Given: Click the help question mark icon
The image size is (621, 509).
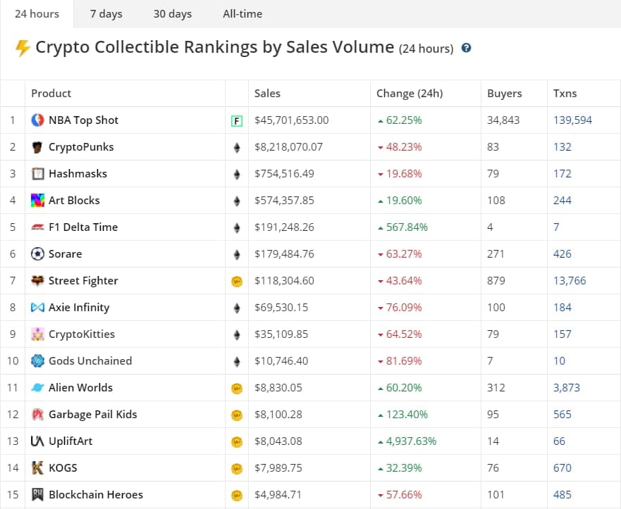Looking at the screenshot, I should (466, 49).
